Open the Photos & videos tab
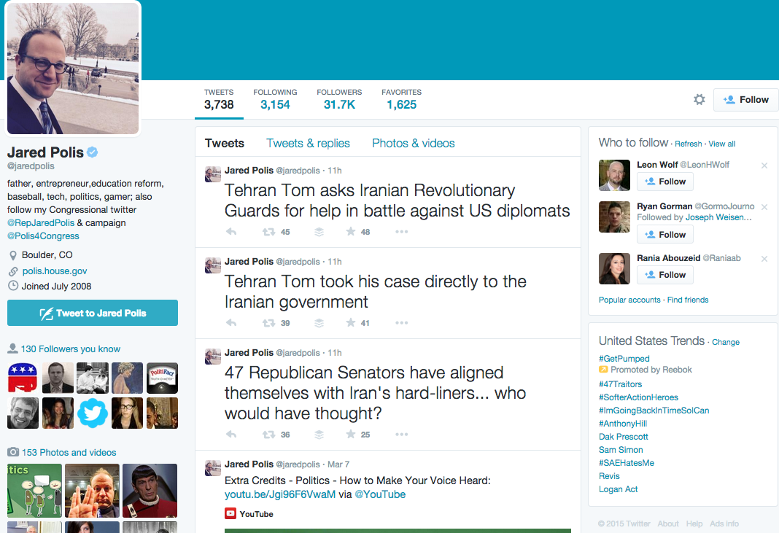This screenshot has height=533, width=779. (413, 144)
